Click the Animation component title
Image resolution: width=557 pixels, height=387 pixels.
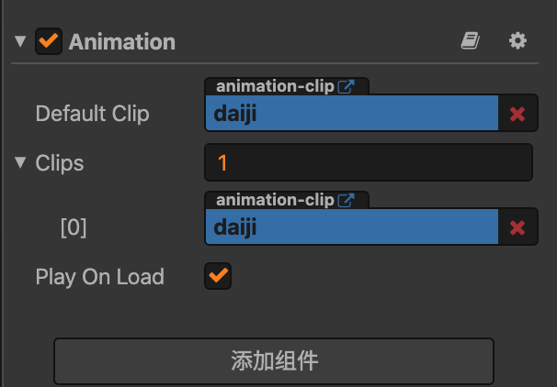pos(121,42)
